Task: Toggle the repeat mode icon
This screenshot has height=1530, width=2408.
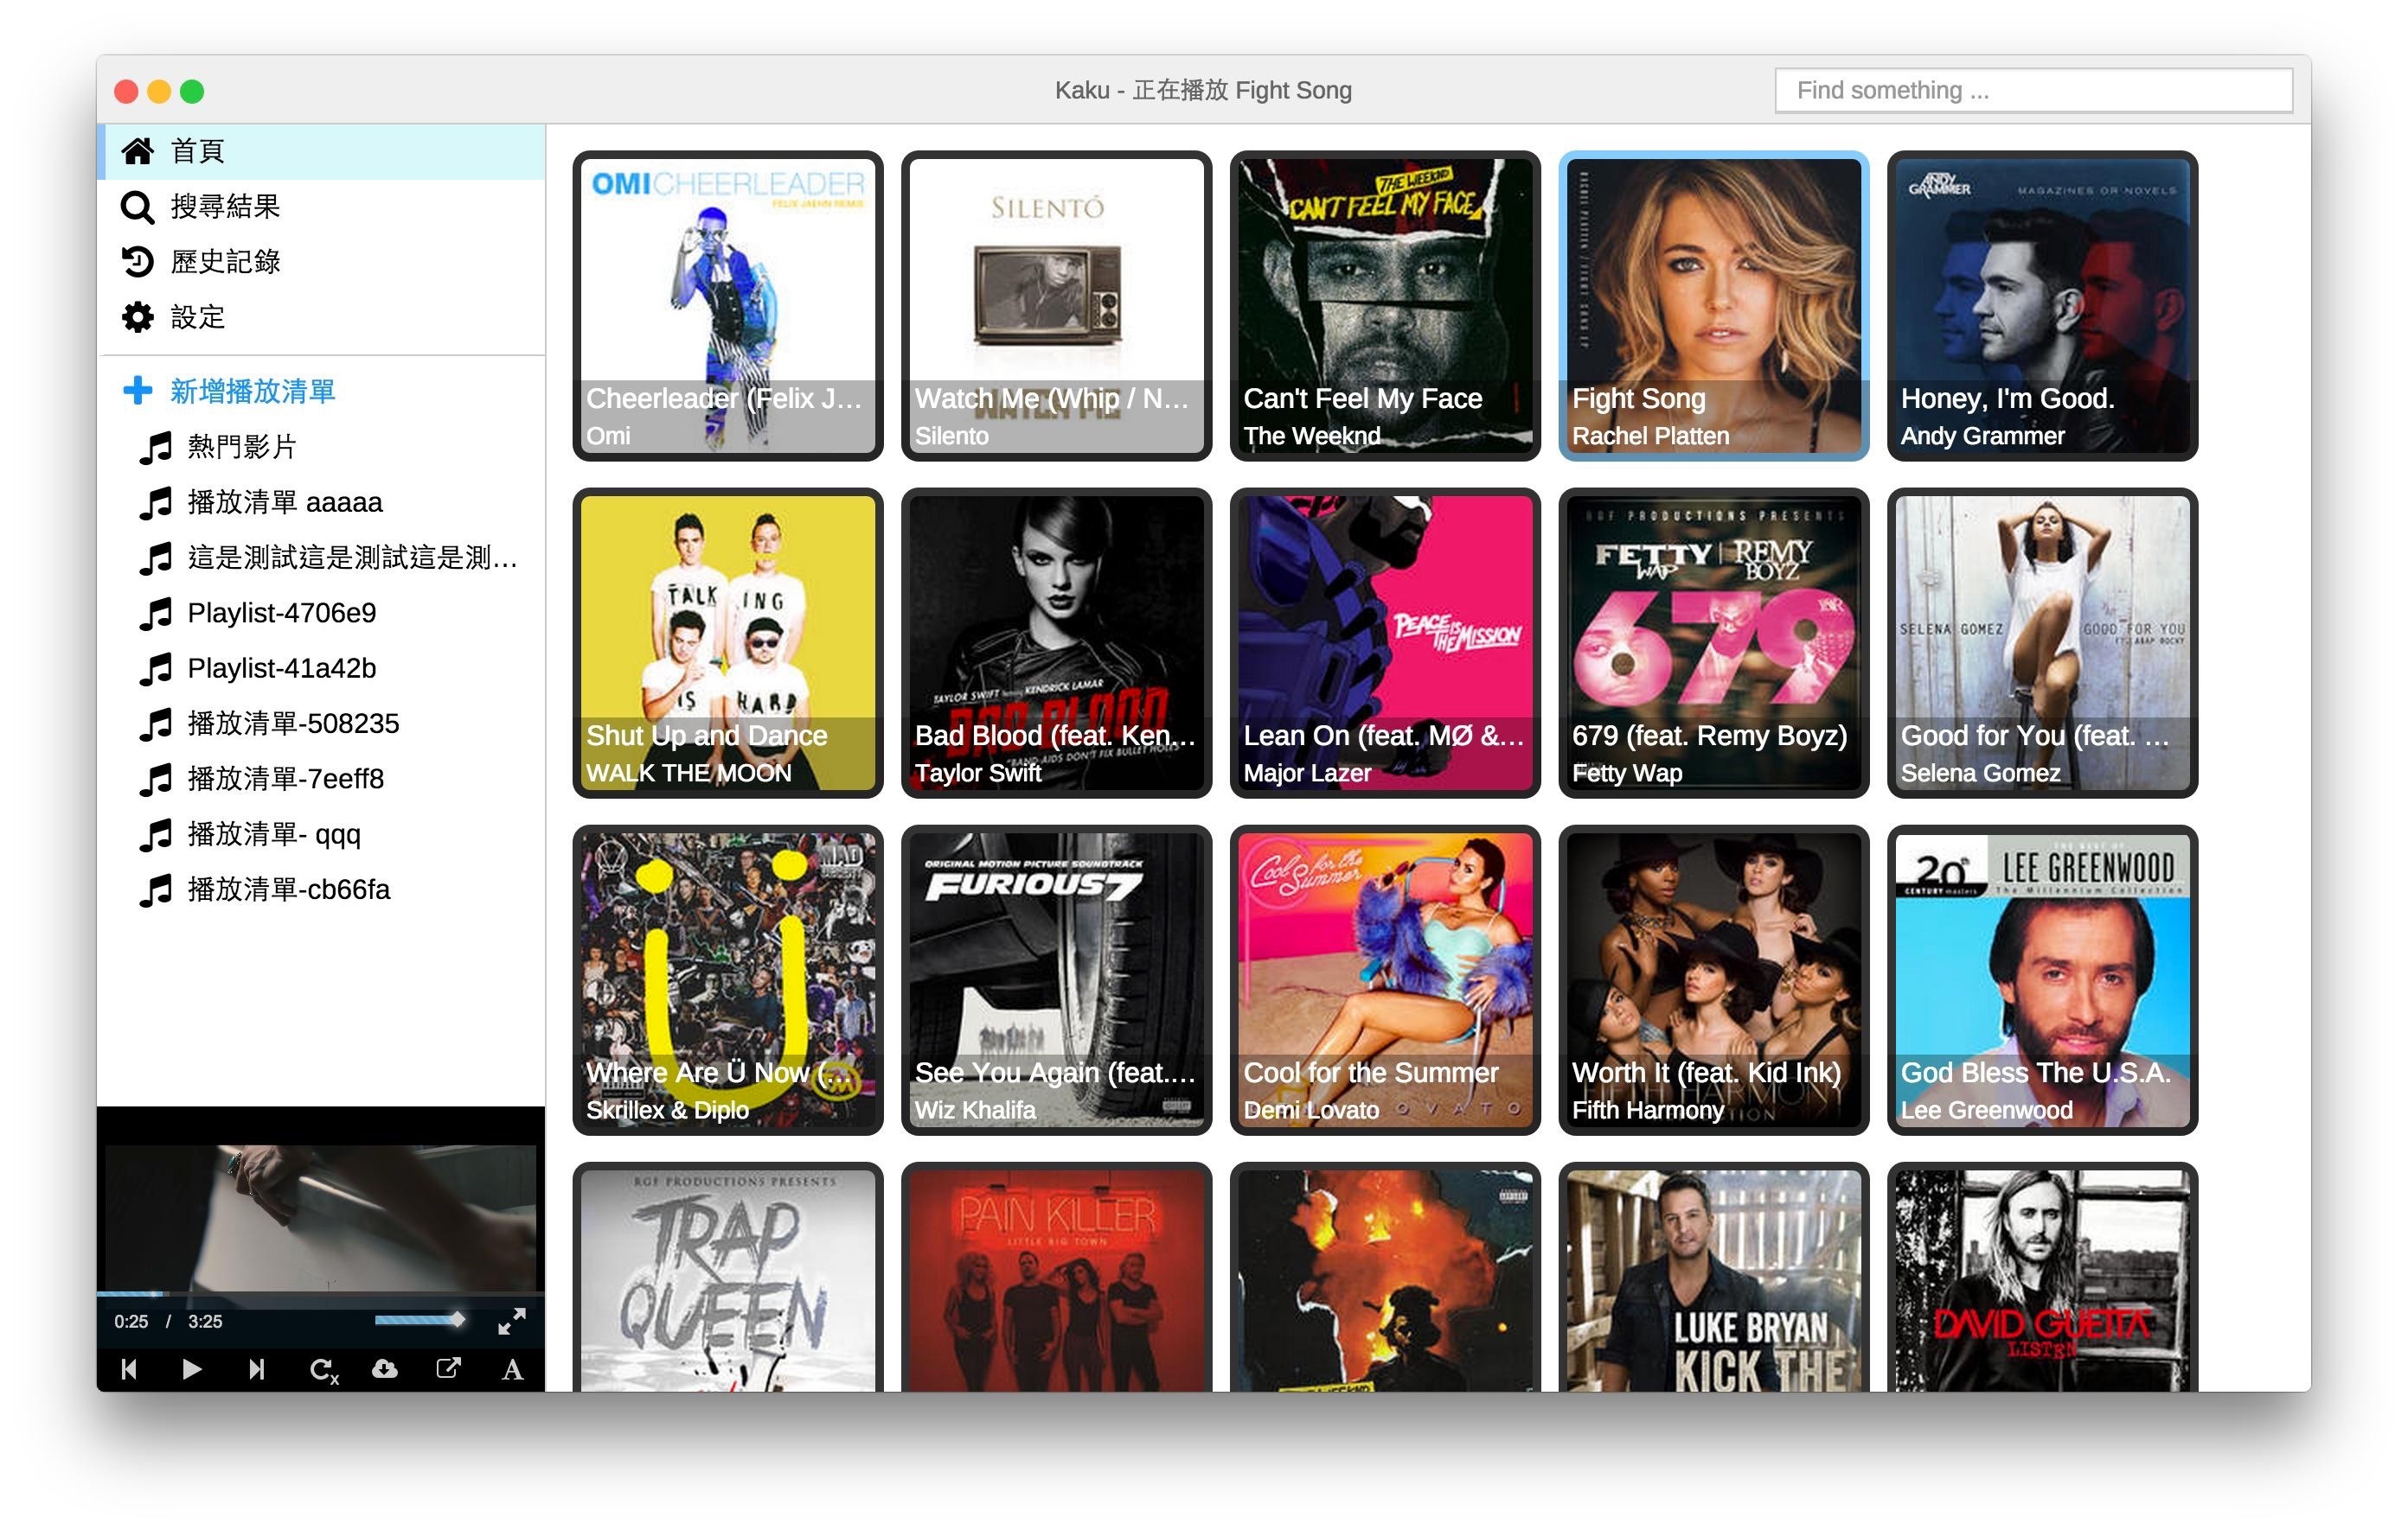Action: coord(323,1369)
